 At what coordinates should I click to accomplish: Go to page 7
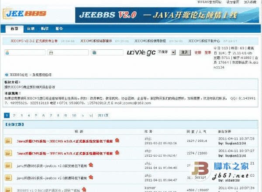tap(51, 115)
